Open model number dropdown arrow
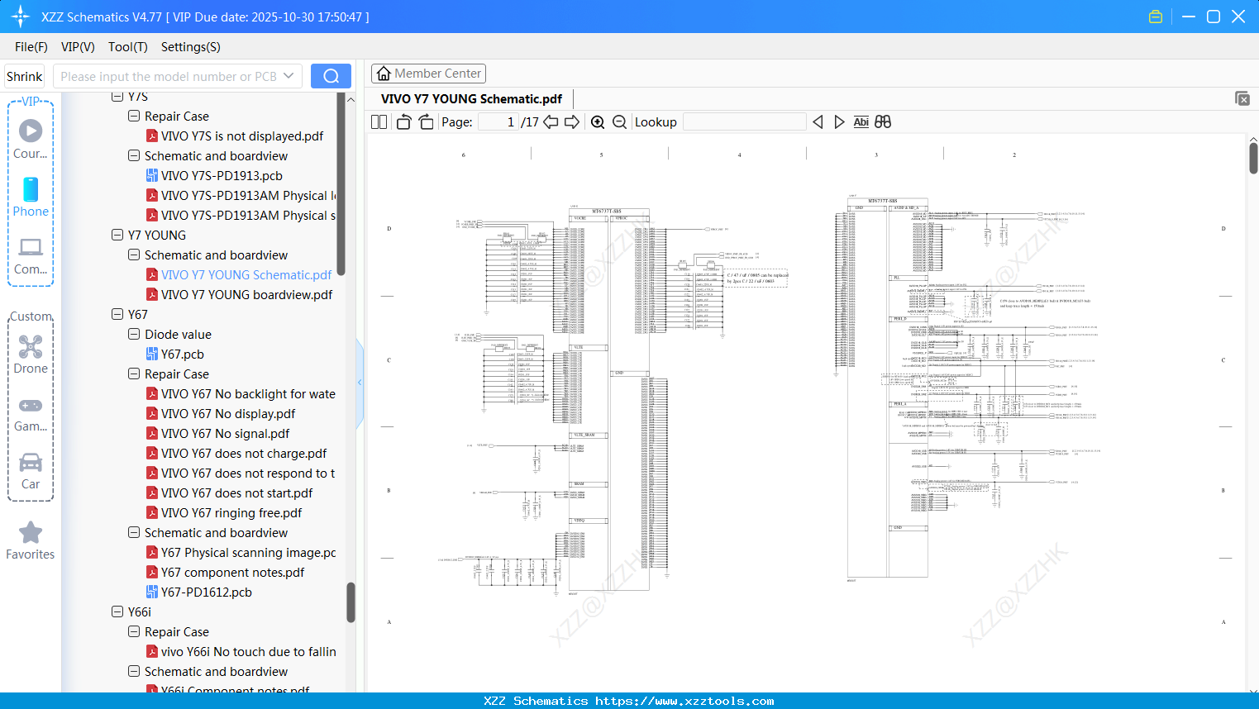Screen dimensions: 1259x709 coord(289,76)
